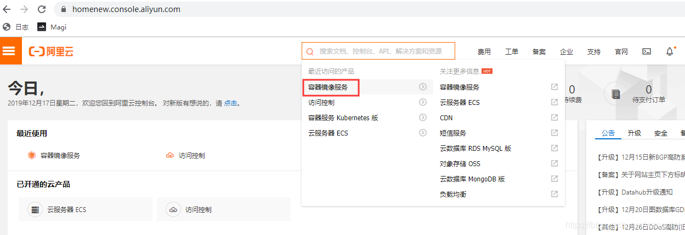Open 云数据库 RDS MySQL 版 link

pyautogui.click(x=475, y=148)
